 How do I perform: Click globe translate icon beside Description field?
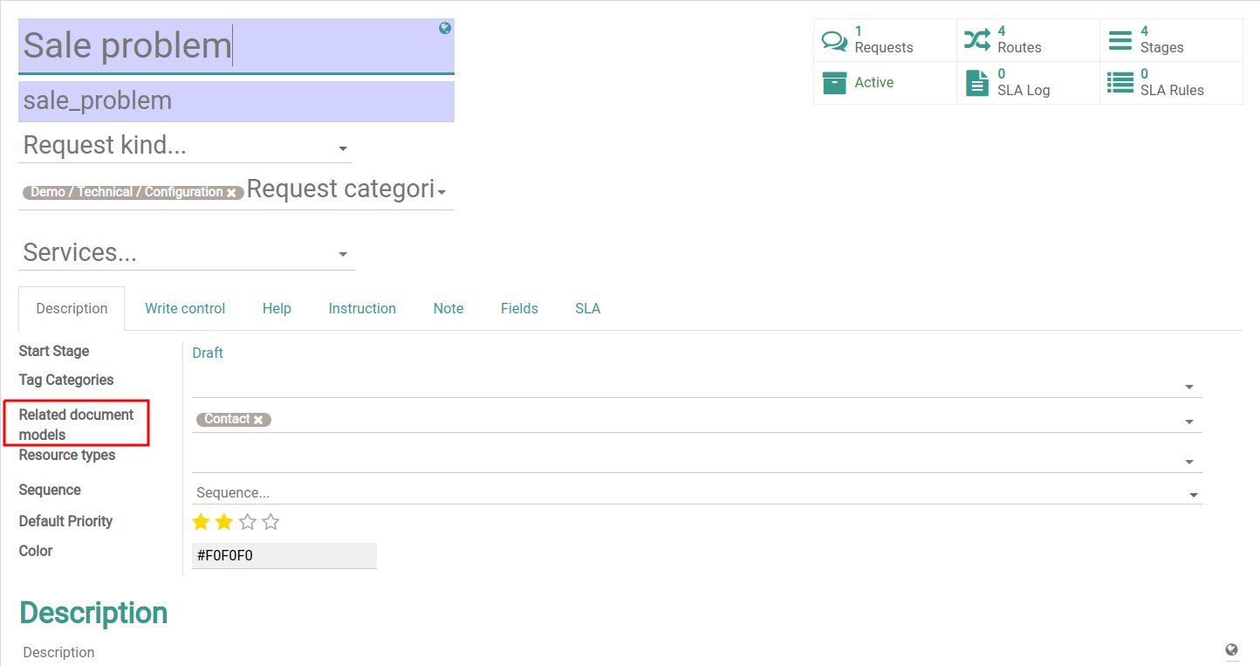tap(1231, 650)
